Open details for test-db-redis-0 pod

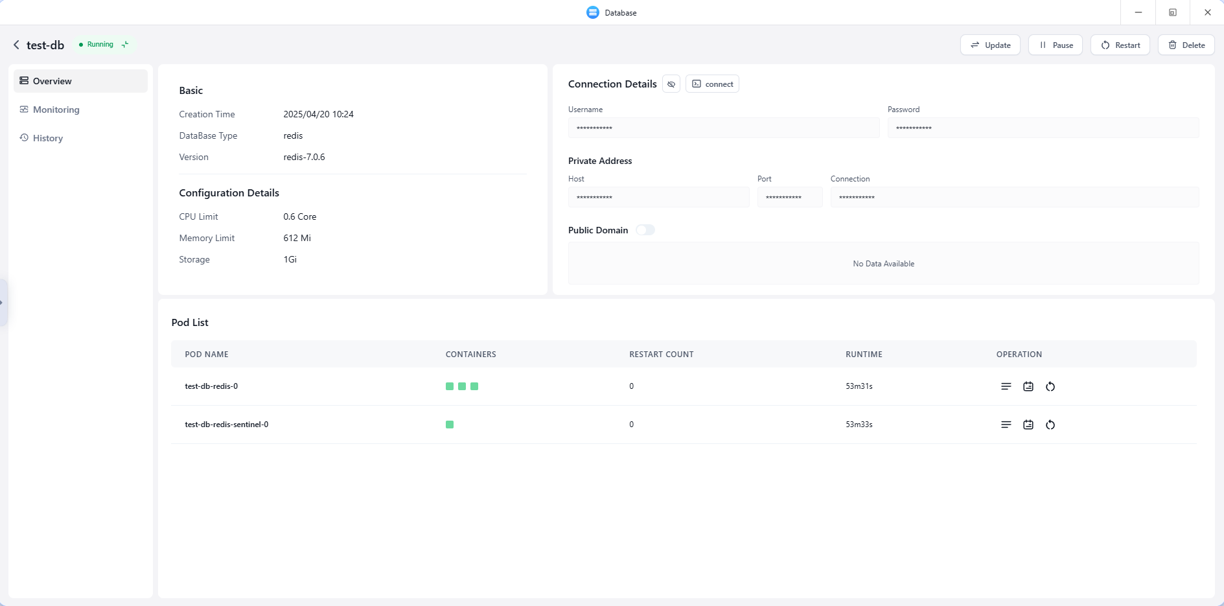(1028, 386)
